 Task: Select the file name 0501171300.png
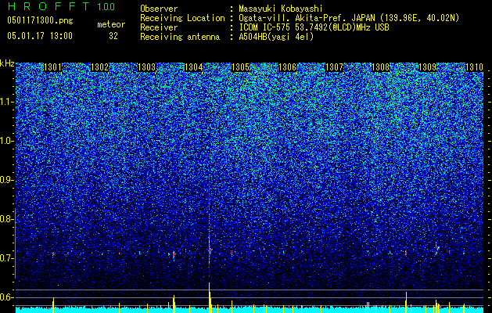[x=40, y=21]
